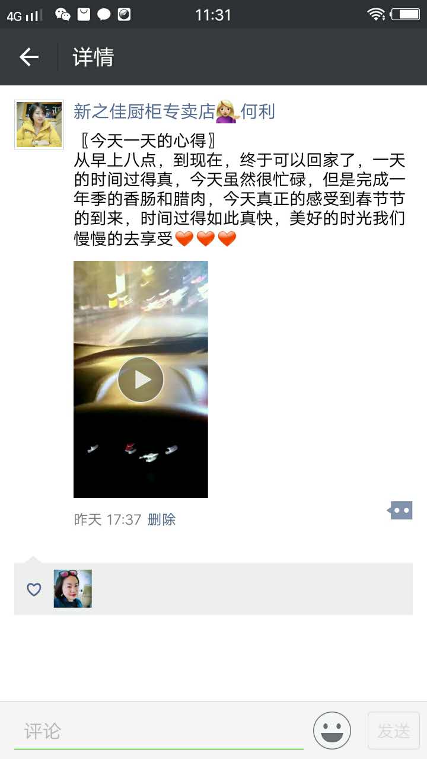This screenshot has width=427, height=759.
Task: Open the poster's yellow jacket avatar
Action: pos(39,125)
